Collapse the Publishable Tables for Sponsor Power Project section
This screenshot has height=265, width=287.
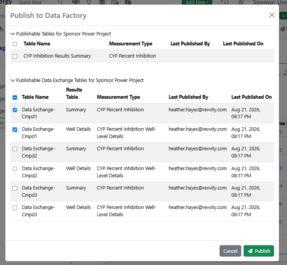pyautogui.click(x=13, y=34)
